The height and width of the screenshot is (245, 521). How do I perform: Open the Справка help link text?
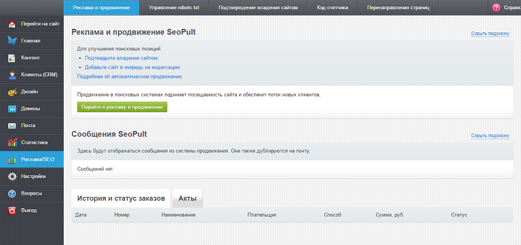coord(512,8)
